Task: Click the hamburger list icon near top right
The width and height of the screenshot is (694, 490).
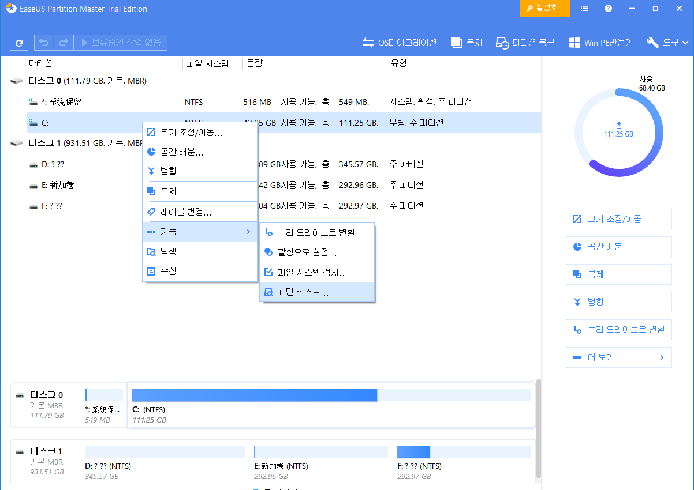Action: [x=585, y=9]
